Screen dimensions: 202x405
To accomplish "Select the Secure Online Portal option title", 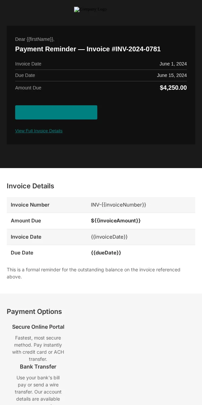I will (38, 327).
